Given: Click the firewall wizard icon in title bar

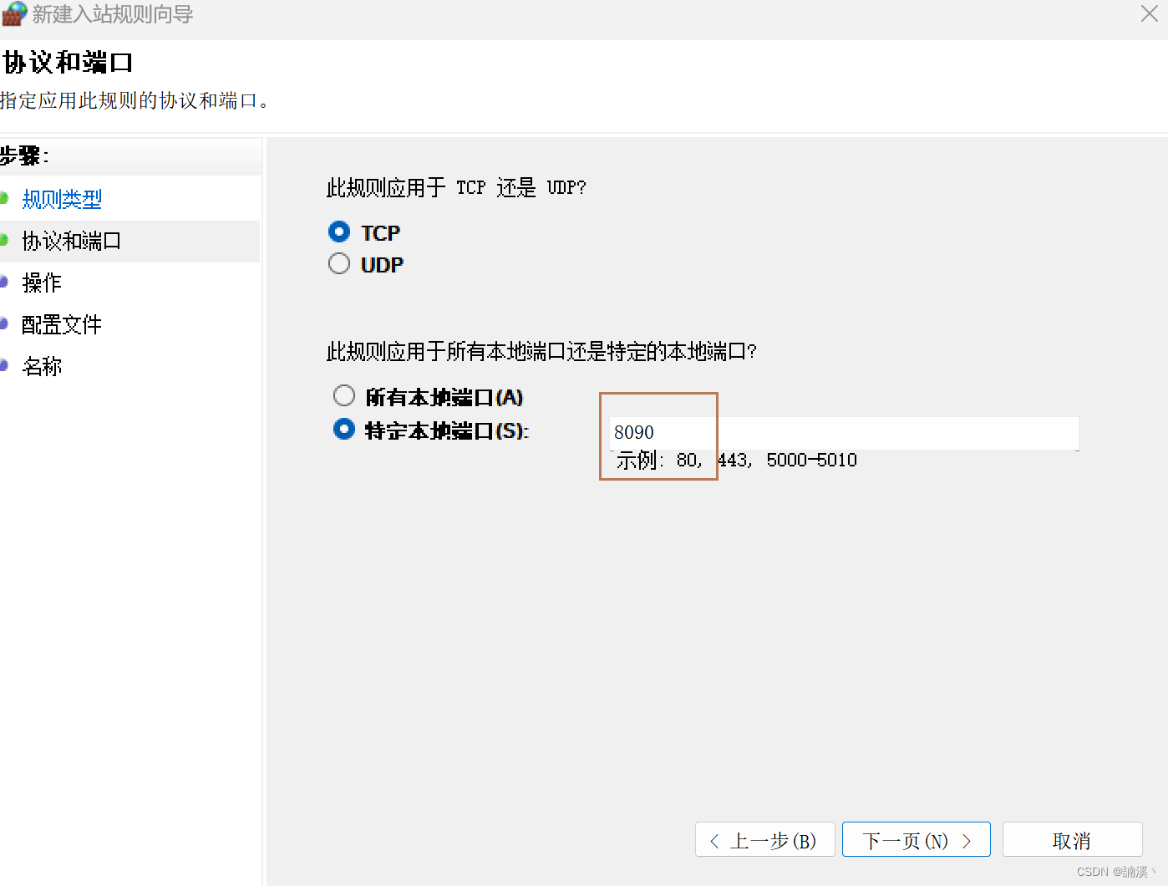Looking at the screenshot, I should pyautogui.click(x=14, y=14).
